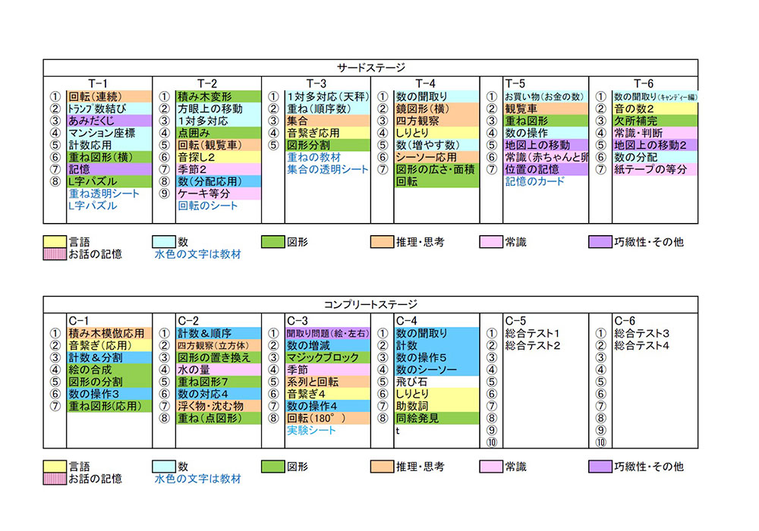Click blue 重ね透明シート material text

coord(103,193)
